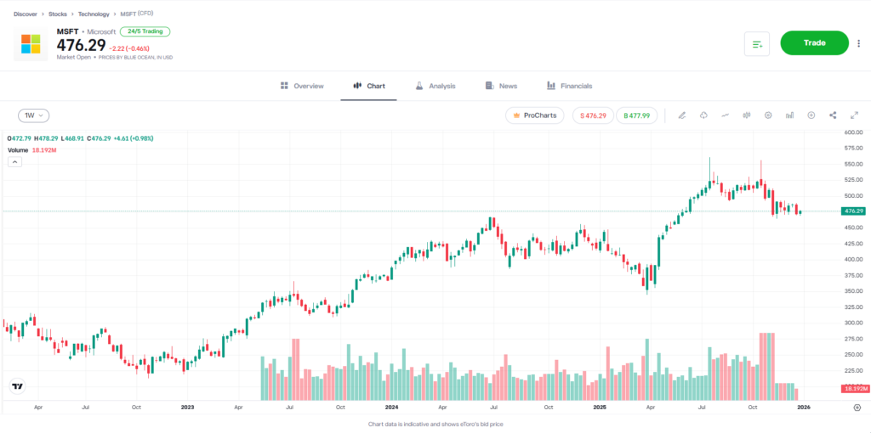Open chart settings gear in toolbar

(x=768, y=115)
